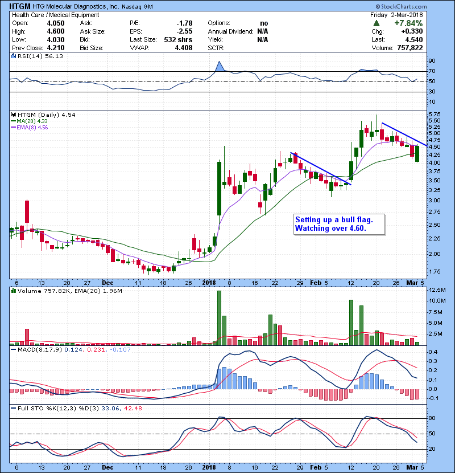Click the Chg value +0.330
This screenshot has height=473, width=455.
[x=412, y=31]
